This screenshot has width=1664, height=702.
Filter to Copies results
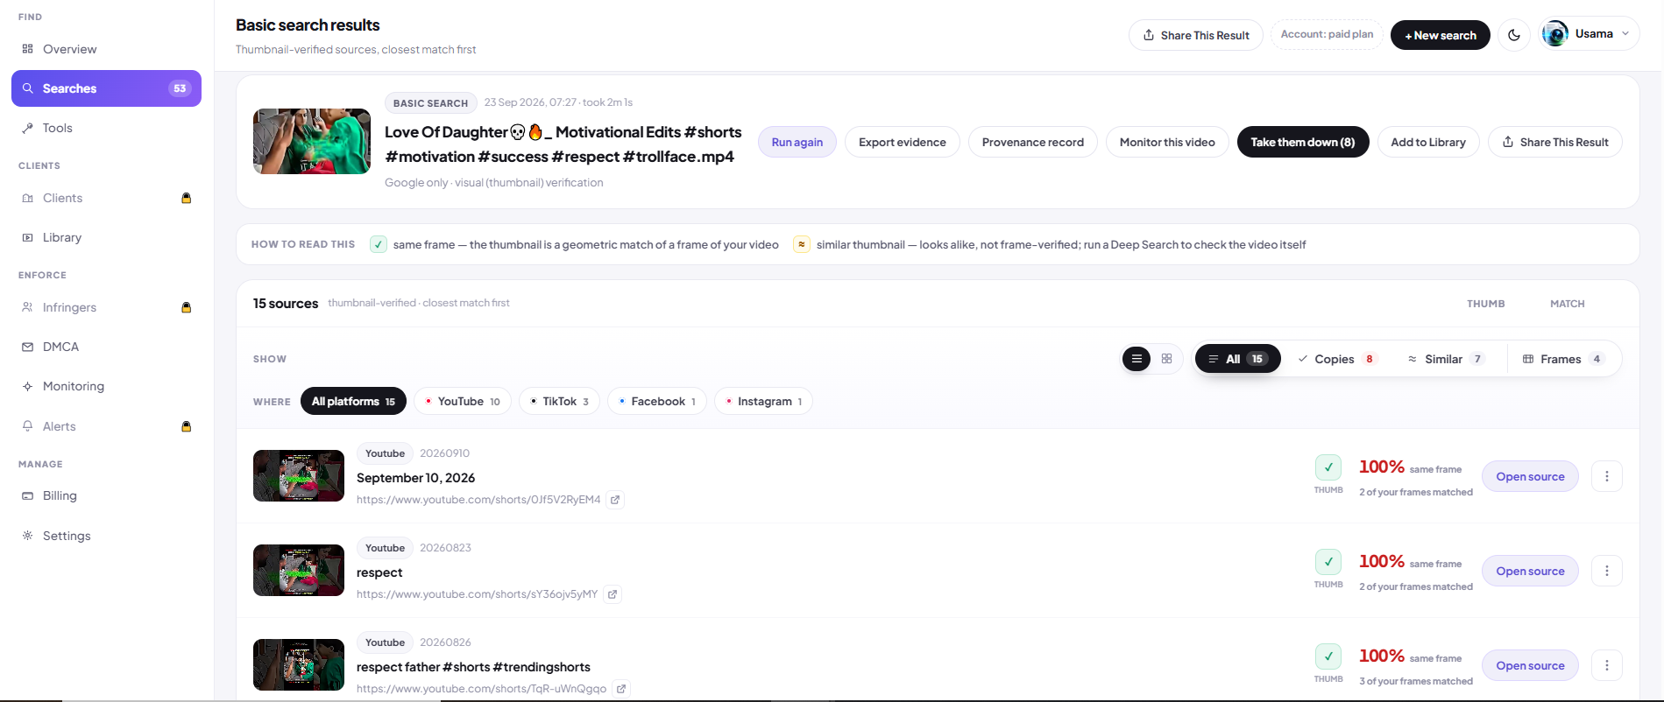pyautogui.click(x=1338, y=359)
